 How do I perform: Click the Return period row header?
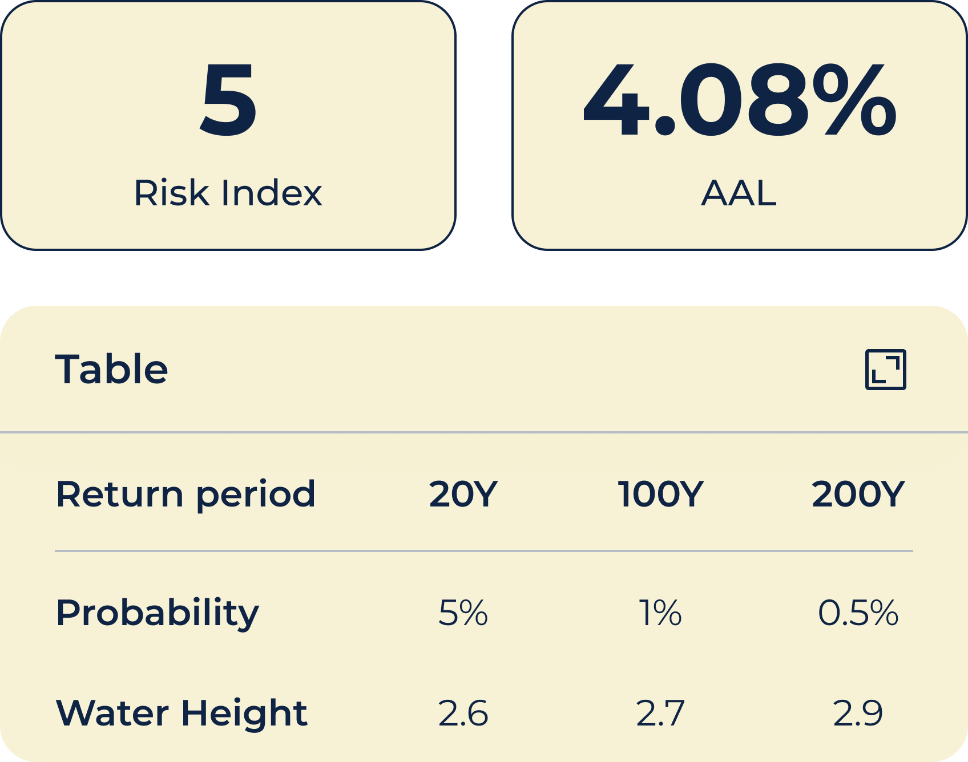tap(185, 493)
